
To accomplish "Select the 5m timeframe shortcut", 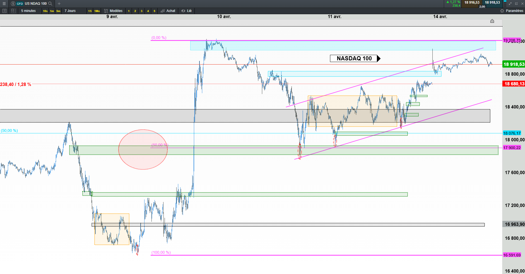I will pyautogui.click(x=58, y=11).
